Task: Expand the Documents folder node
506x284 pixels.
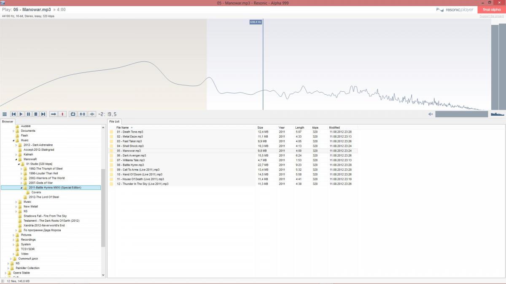Action: tap(13, 131)
